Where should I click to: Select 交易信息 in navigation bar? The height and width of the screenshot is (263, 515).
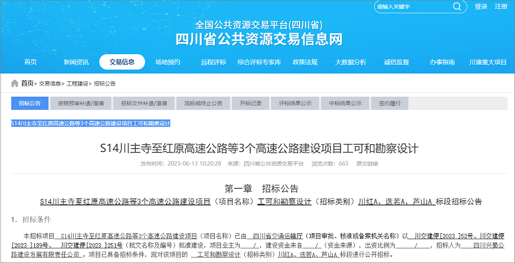122,62
